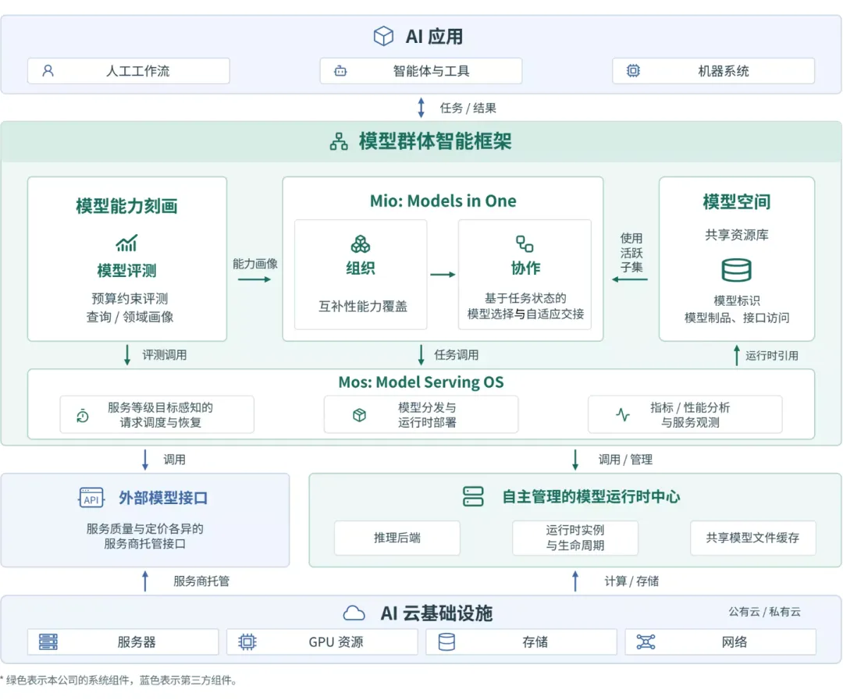
Task: Click the network nodes icon in 网络
Action: 646,641
